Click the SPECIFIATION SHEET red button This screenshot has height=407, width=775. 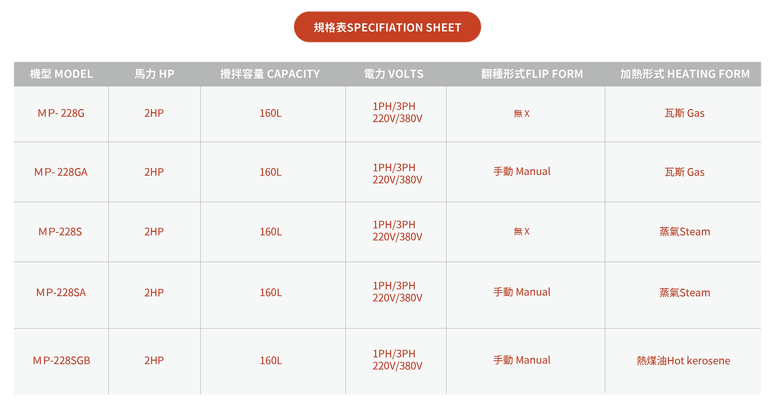point(387,28)
